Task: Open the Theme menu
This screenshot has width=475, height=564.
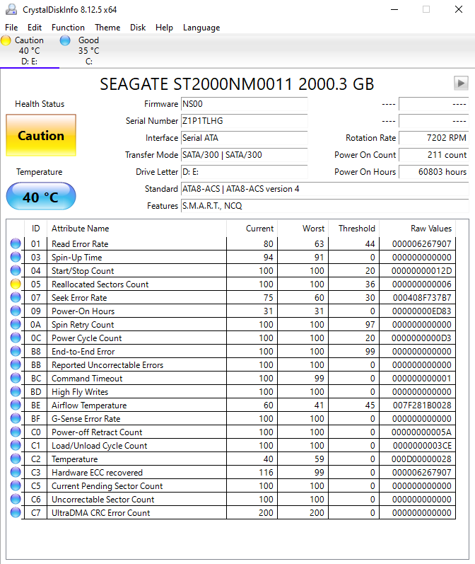Action: click(107, 28)
